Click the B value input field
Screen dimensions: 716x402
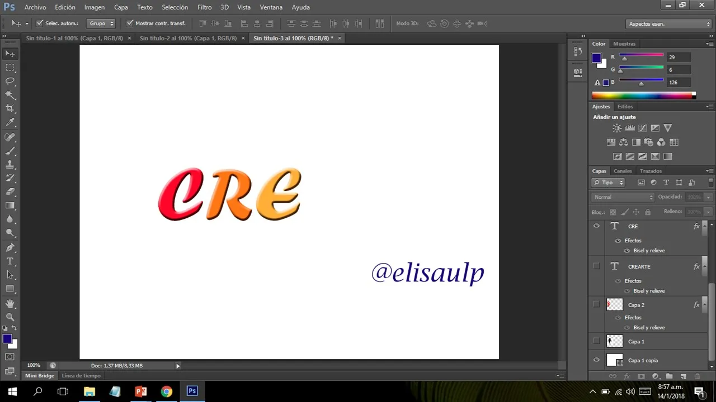click(679, 82)
